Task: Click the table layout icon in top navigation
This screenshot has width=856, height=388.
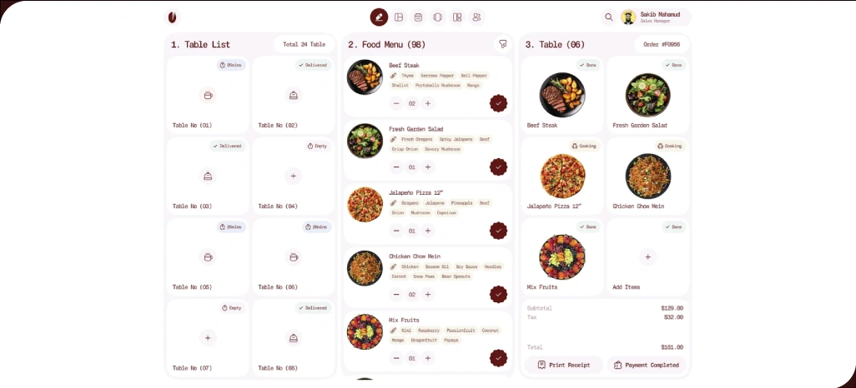Action: coord(399,17)
